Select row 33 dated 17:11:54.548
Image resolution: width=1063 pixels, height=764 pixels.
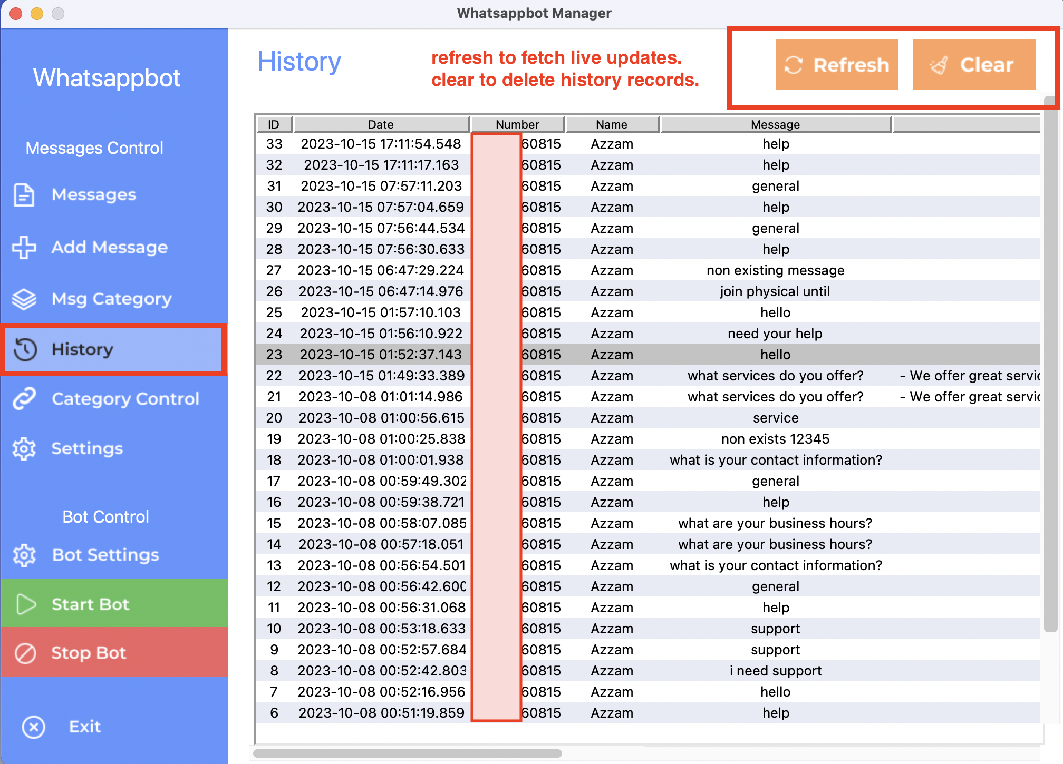tap(648, 144)
